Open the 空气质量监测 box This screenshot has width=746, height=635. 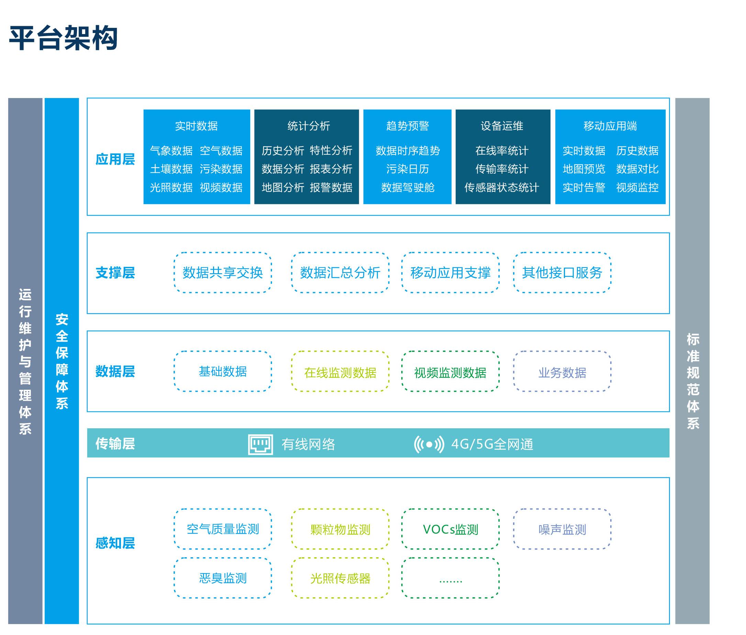click(223, 529)
